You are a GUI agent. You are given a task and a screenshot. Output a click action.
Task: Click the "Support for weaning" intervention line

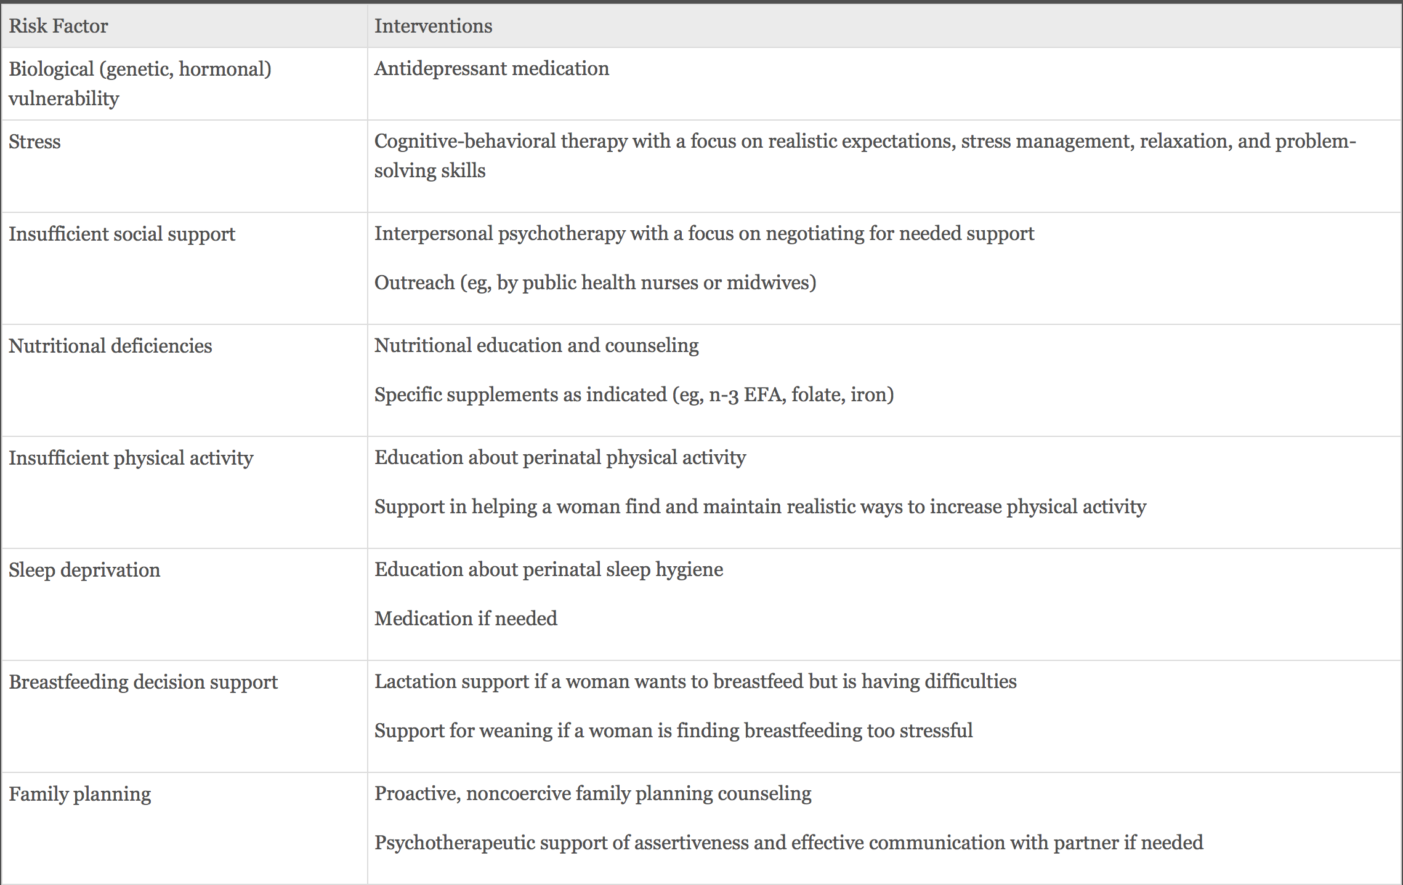[673, 731]
